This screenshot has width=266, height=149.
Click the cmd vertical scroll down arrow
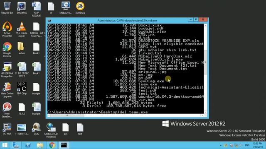point(206,112)
